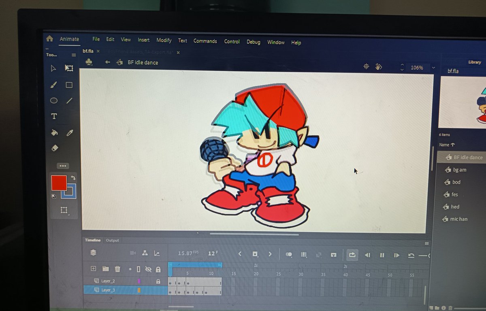Viewport: 486px width, 311px height.
Task: Click the Layer Depth graph icon
Action: coord(157,253)
